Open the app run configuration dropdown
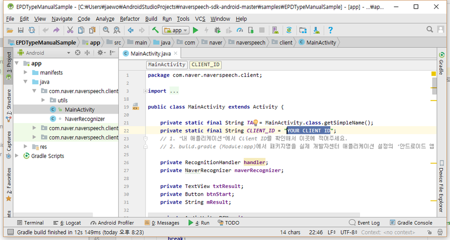Viewport: 450px width, 240px height. [x=175, y=30]
